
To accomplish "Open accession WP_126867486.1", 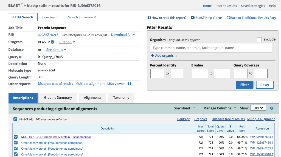I will 262,143.
